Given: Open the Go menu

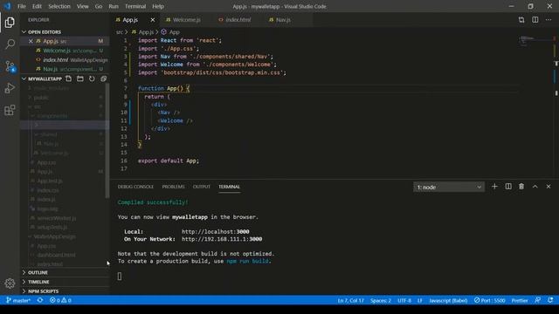Looking at the screenshot, I should (99, 6).
